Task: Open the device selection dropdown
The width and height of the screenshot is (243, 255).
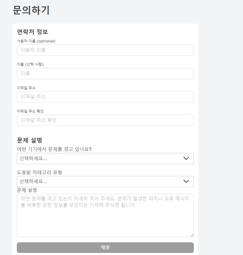Action: [105, 159]
